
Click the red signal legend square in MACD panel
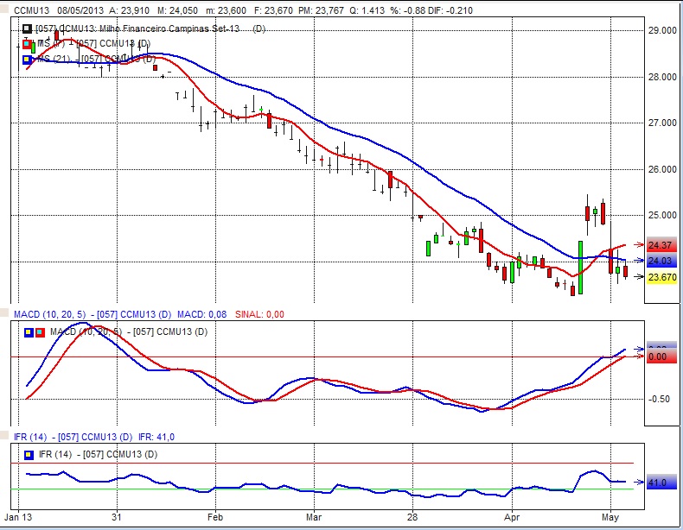point(40,331)
